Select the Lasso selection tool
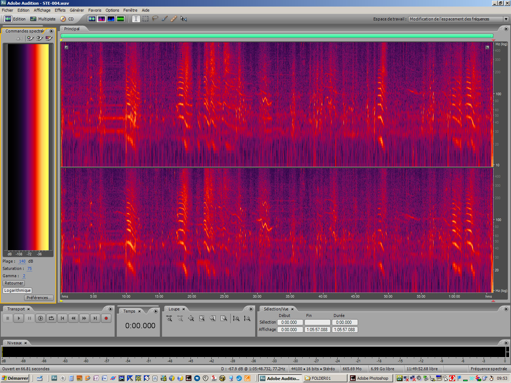This screenshot has height=383, width=511. coord(155,19)
